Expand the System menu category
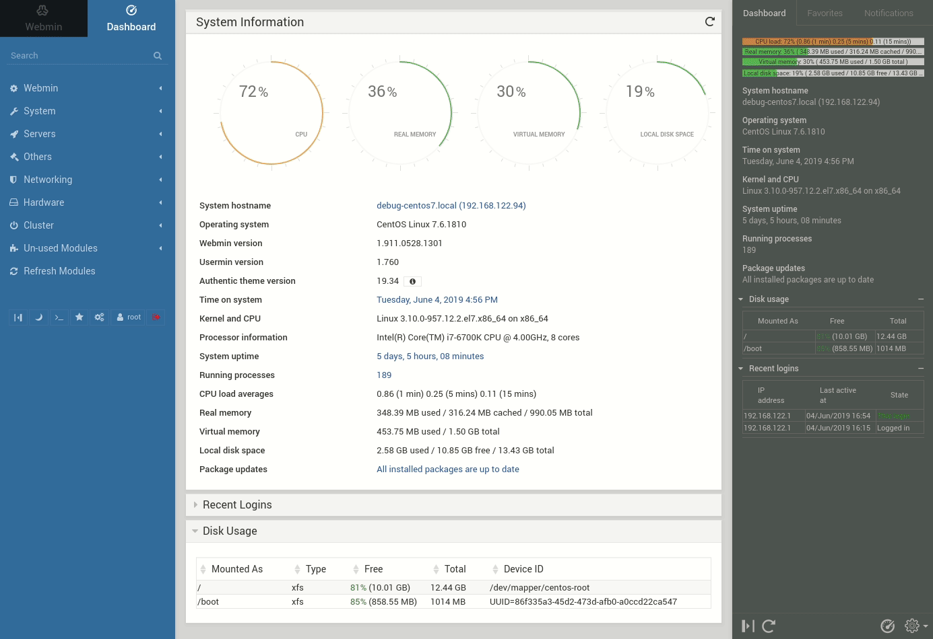Image resolution: width=933 pixels, height=639 pixels. point(88,111)
